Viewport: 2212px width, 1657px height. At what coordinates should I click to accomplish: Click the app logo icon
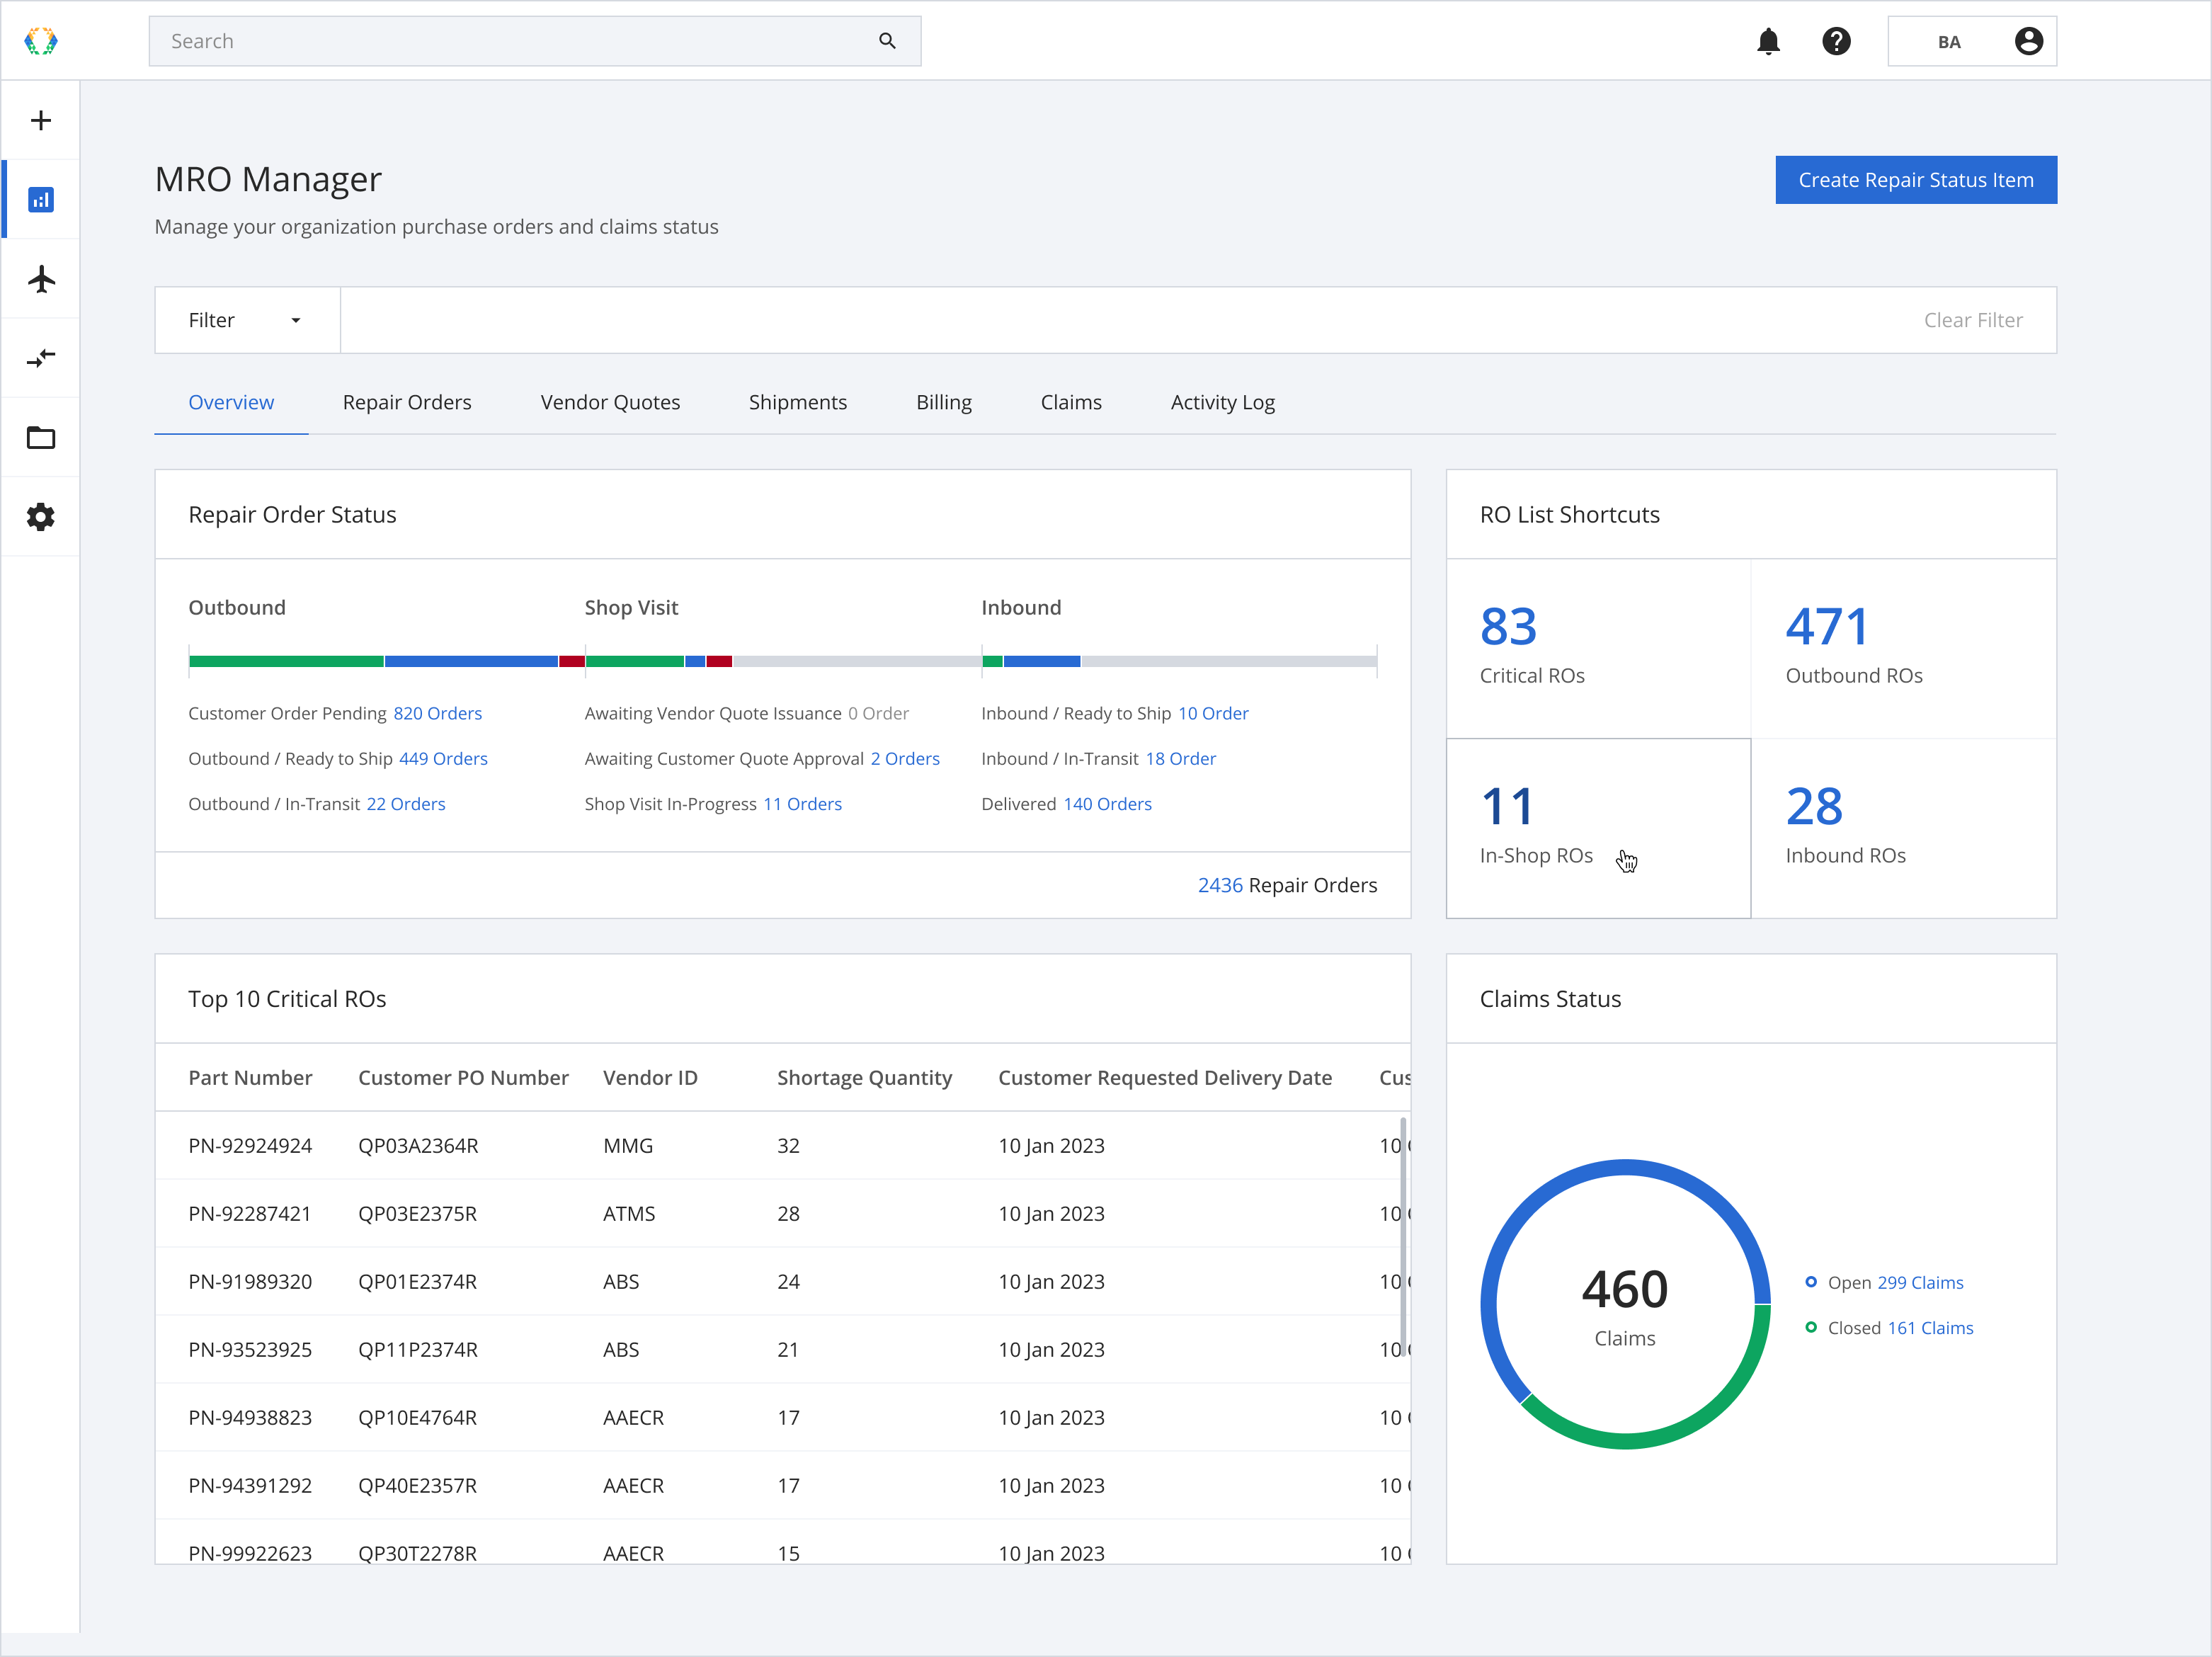tap(41, 41)
